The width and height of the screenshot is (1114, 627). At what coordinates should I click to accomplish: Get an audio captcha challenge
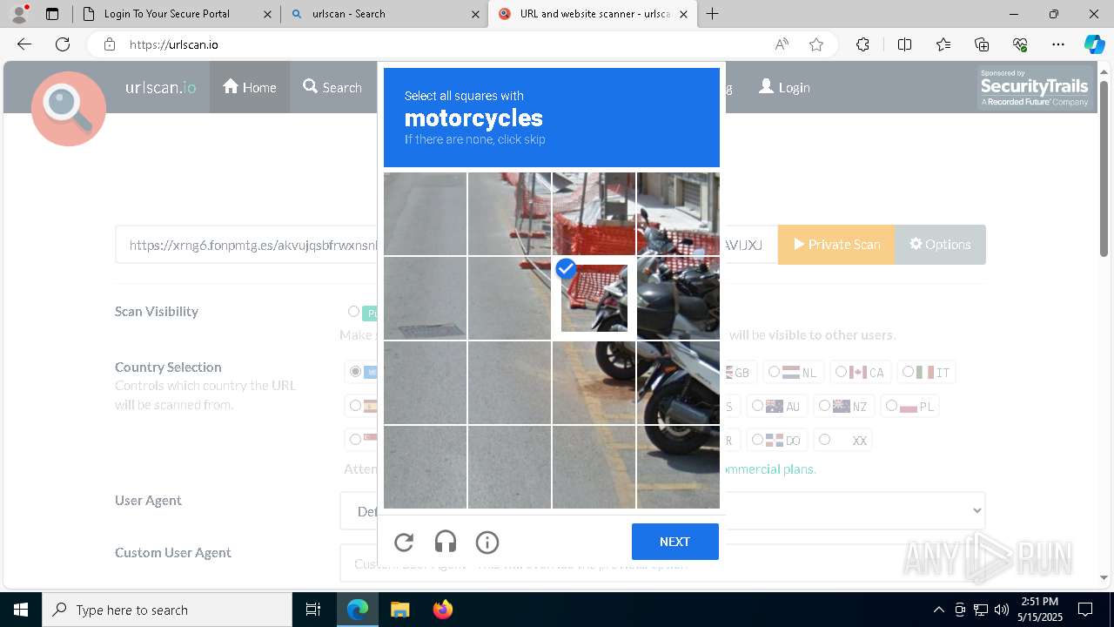tap(446, 543)
